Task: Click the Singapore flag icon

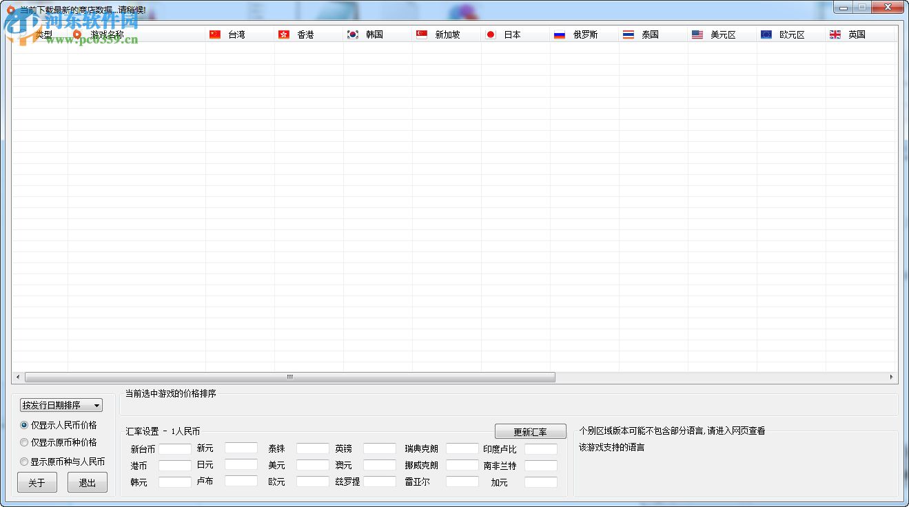Action: (x=421, y=34)
